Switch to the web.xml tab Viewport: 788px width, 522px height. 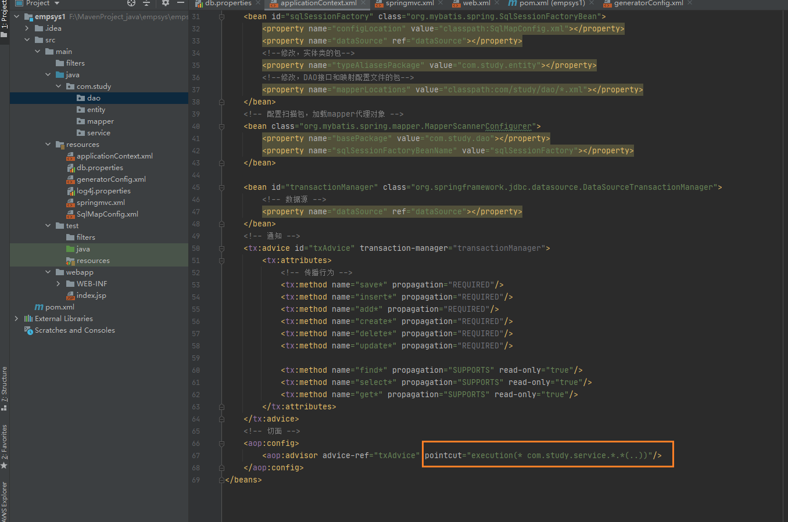[x=477, y=3]
